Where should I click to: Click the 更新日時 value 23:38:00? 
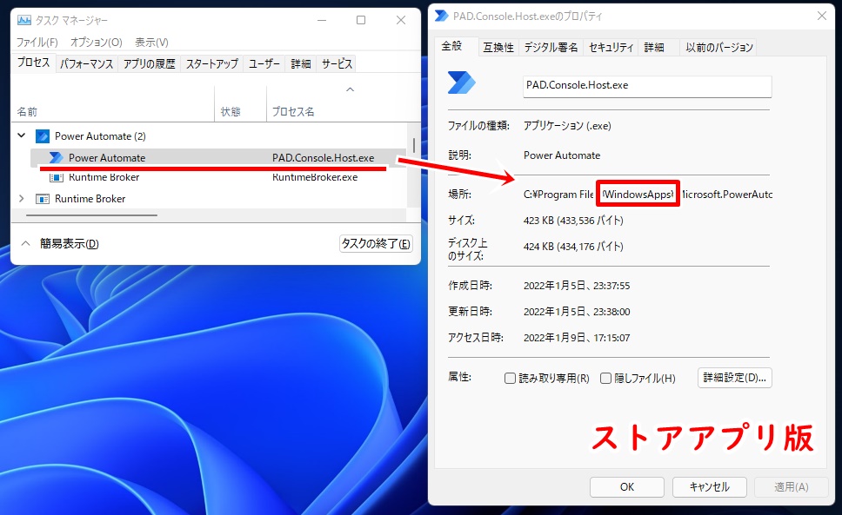point(577,312)
